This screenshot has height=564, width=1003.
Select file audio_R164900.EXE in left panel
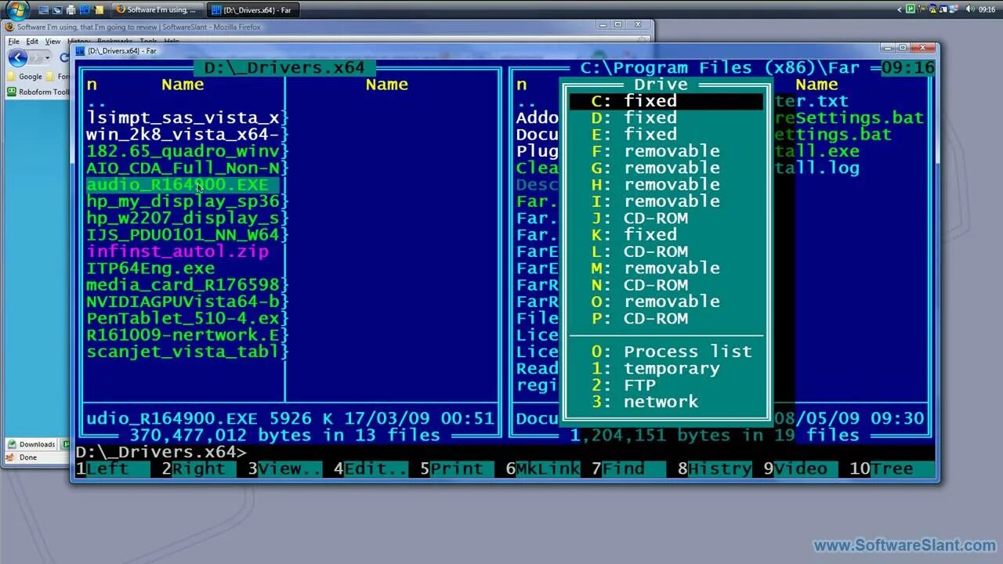point(183,185)
